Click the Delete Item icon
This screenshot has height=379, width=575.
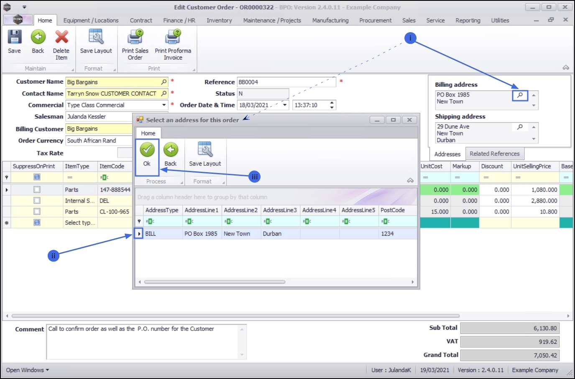pyautogui.click(x=61, y=37)
